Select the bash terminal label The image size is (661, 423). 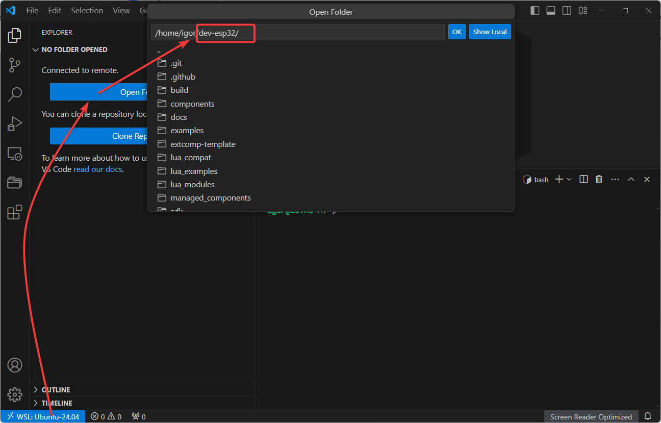[x=536, y=180]
